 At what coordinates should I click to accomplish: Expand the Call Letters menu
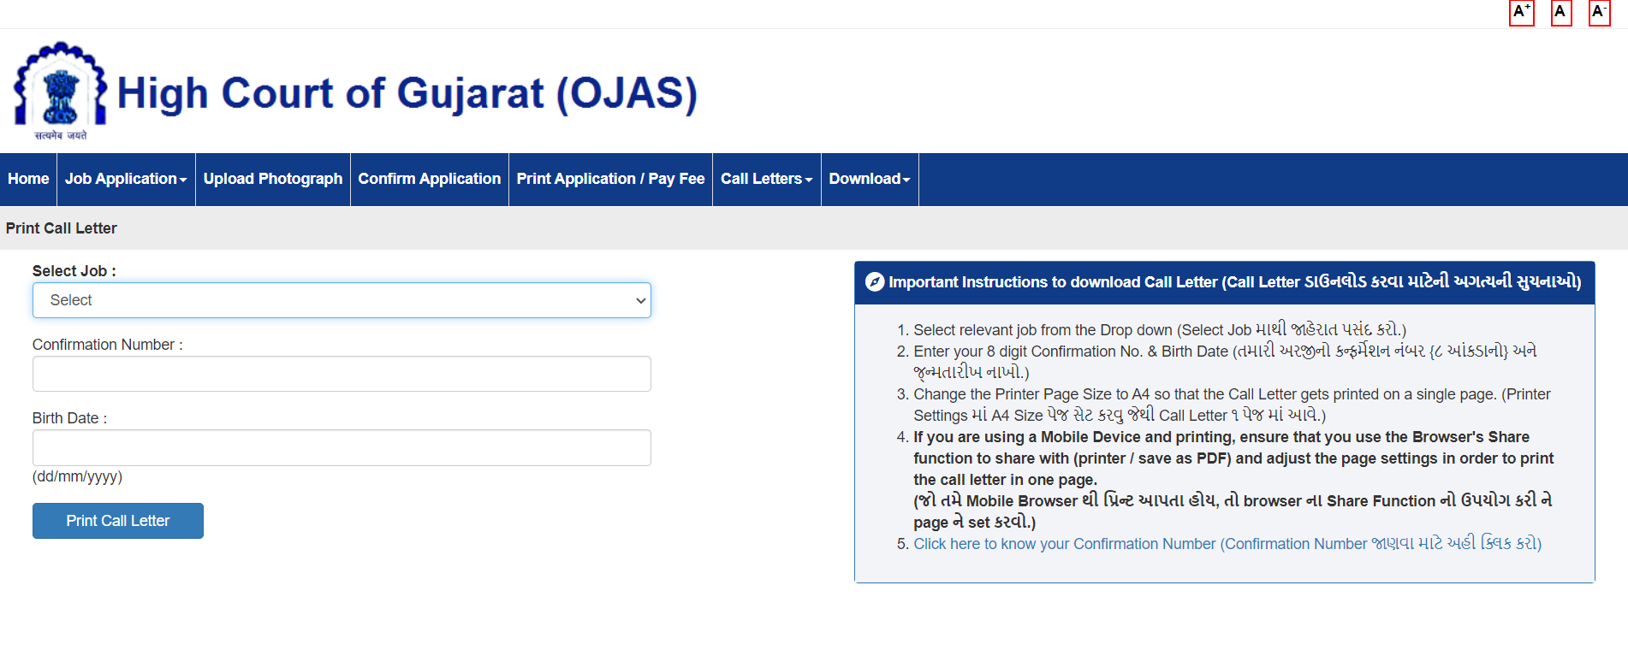click(x=767, y=179)
